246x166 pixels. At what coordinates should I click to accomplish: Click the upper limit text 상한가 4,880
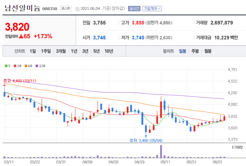[159, 23]
